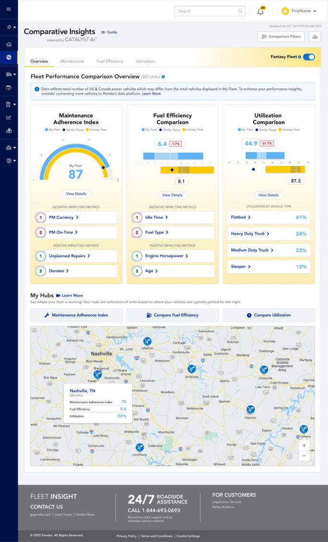Open the FirstName user account dropdown
Image resolution: width=328 pixels, height=542 pixels.
pyautogui.click(x=299, y=11)
